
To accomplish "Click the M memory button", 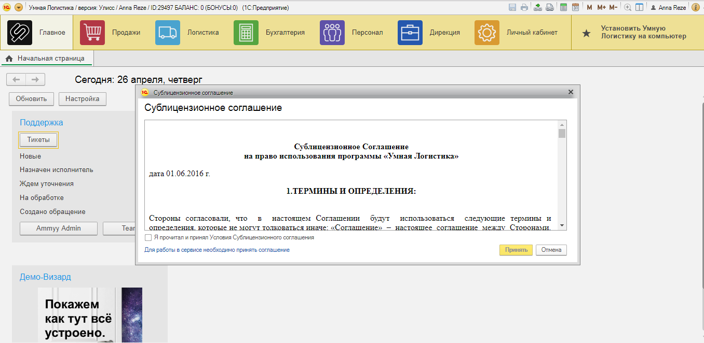I will pos(589,7).
